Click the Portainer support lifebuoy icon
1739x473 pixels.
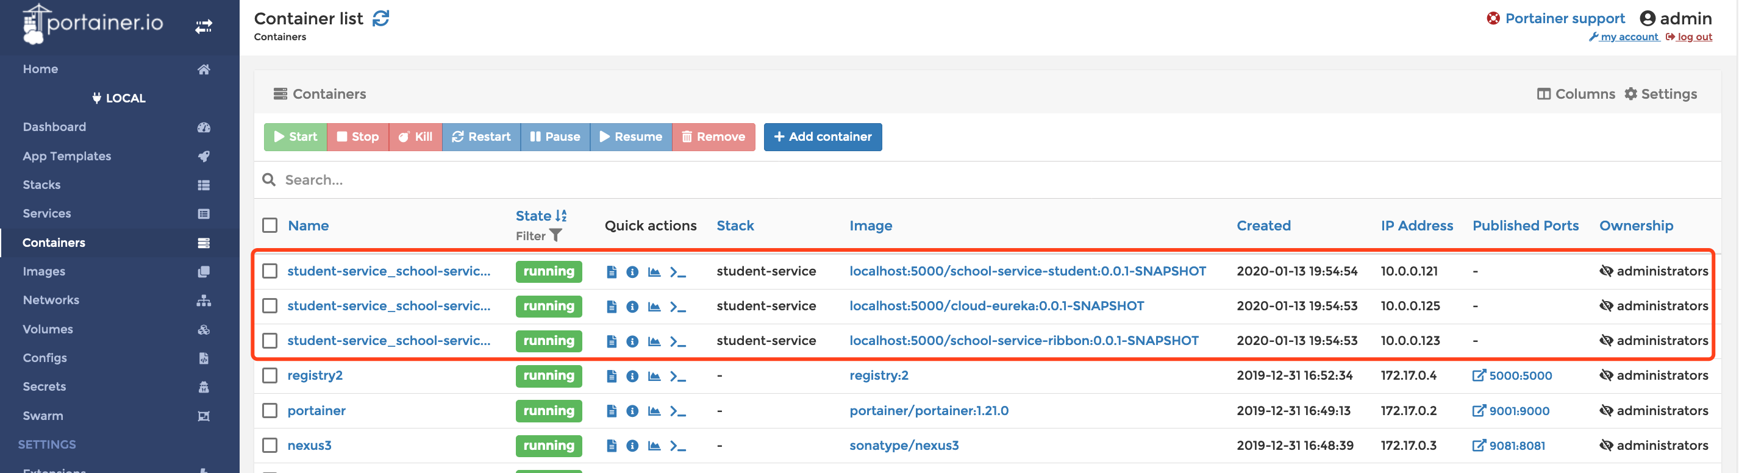pos(1493,18)
